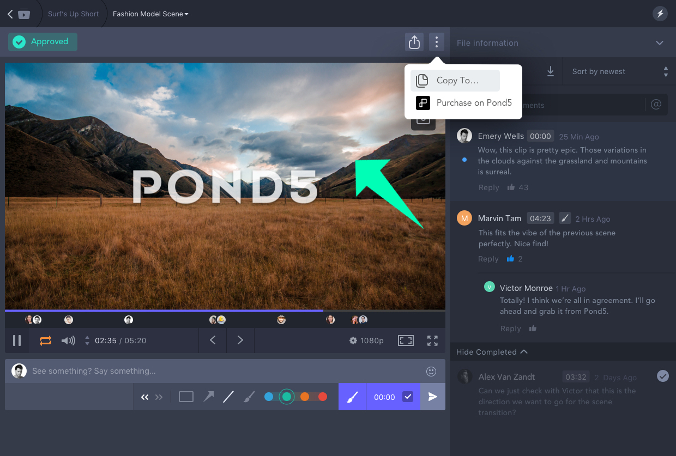Select the blue annotation color
The image size is (676, 456).
(269, 397)
